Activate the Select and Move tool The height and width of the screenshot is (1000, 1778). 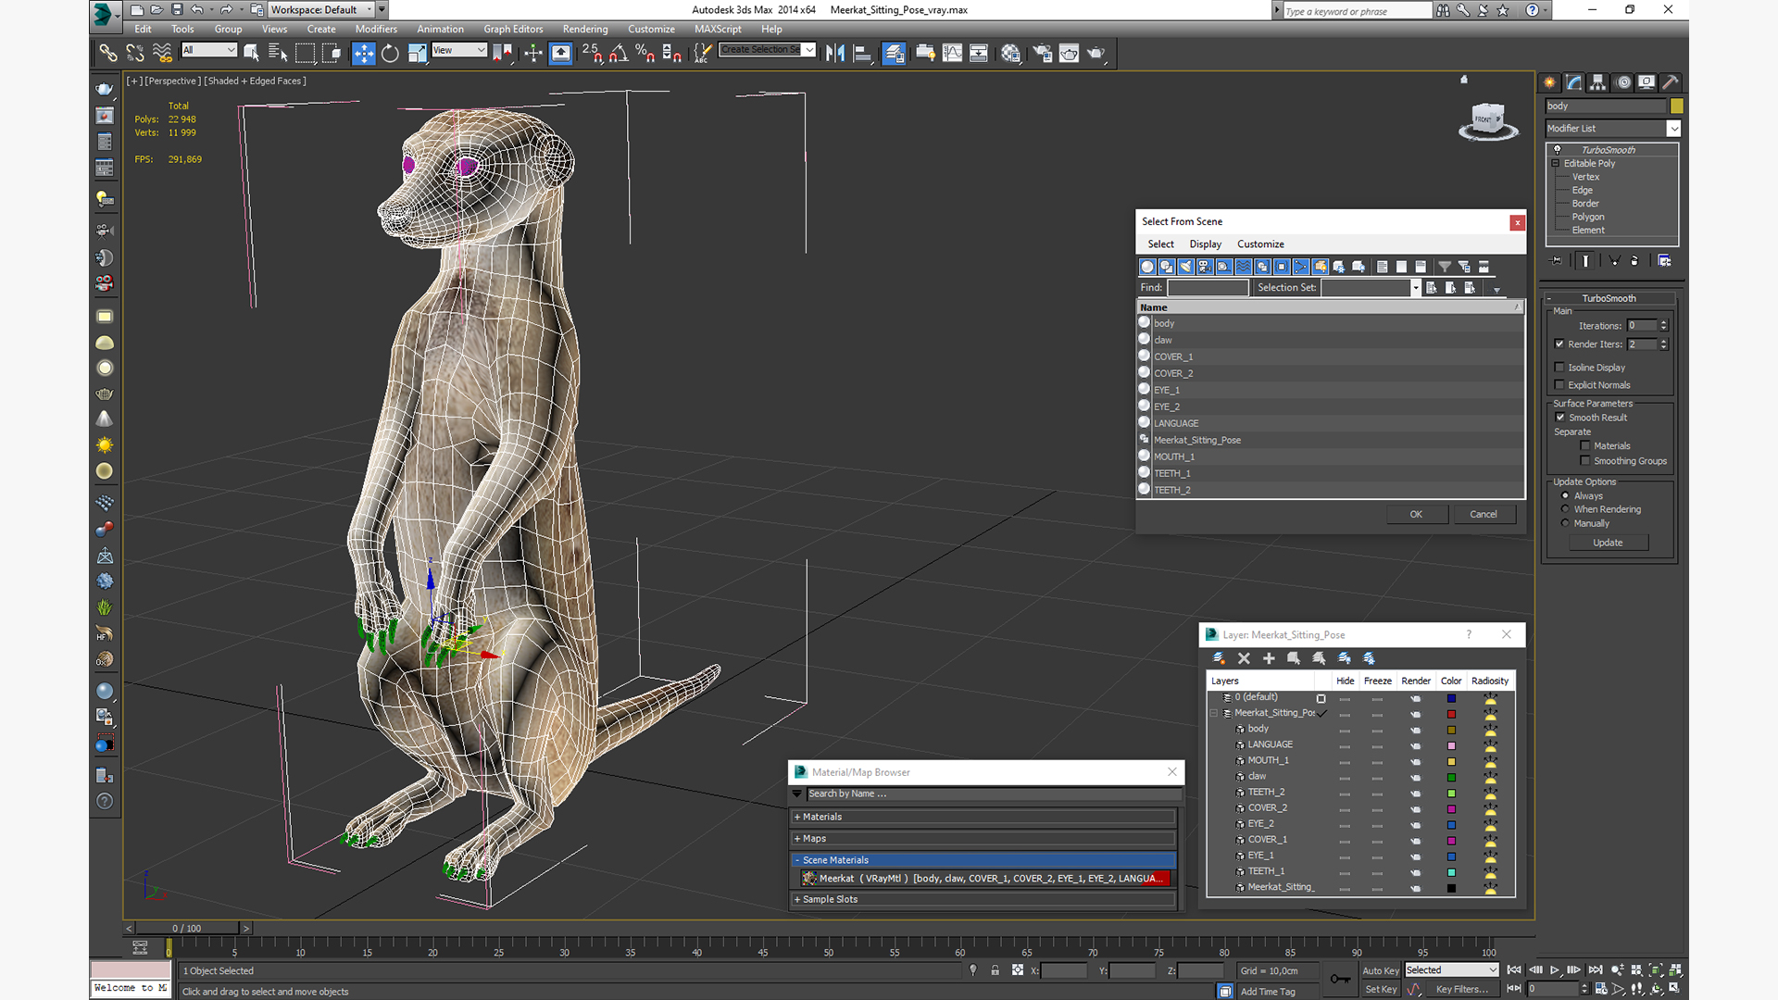point(363,54)
